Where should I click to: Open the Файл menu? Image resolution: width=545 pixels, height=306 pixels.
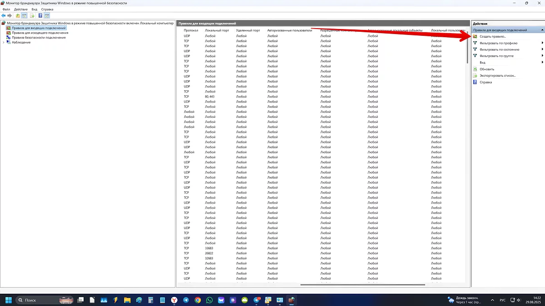(x=6, y=9)
